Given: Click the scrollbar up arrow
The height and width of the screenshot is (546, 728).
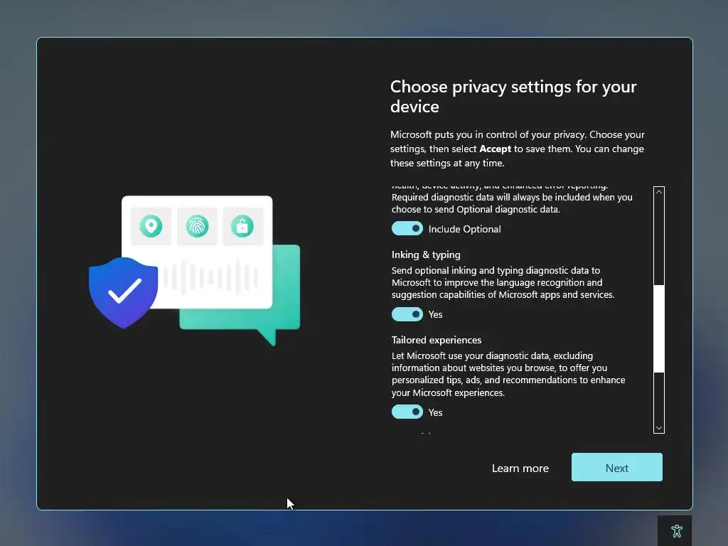Looking at the screenshot, I should click(x=659, y=192).
